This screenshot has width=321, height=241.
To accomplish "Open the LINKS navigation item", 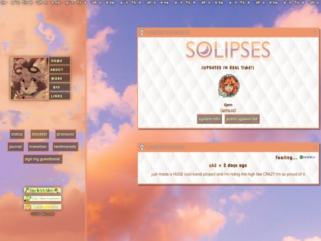I will coord(60,96).
